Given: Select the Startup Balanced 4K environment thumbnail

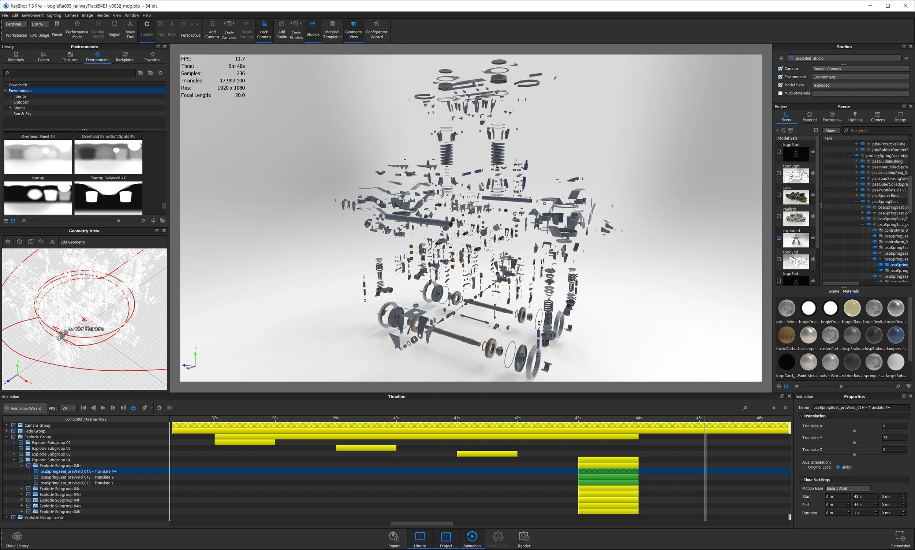Looking at the screenshot, I should coord(108,198).
